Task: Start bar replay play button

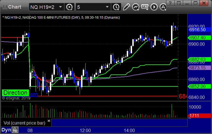Action: click(154, 7)
